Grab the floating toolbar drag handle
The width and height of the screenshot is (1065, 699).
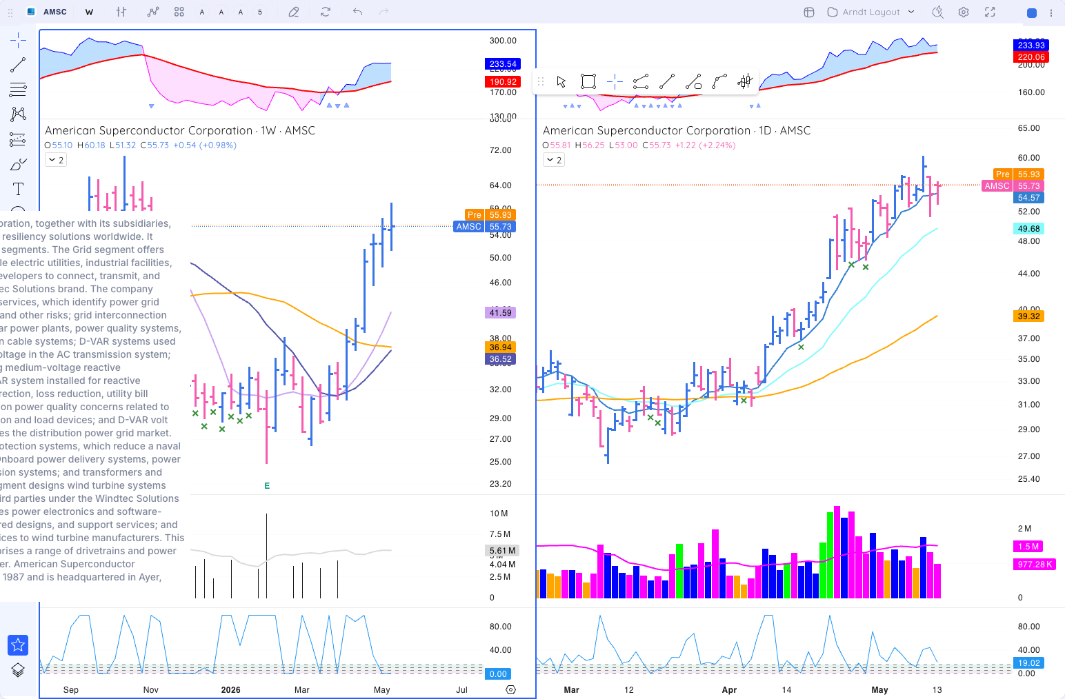pos(541,82)
